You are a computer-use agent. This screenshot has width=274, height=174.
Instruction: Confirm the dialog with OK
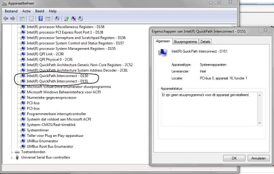(234, 158)
